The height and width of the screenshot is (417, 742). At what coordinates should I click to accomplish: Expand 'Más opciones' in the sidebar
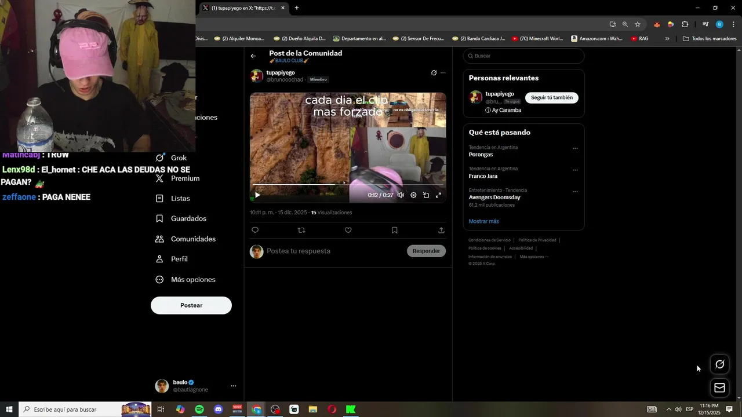185,279
